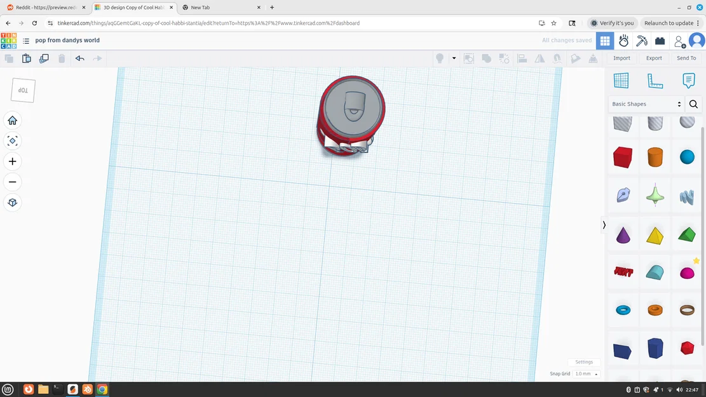Click the Export button
706x397 pixels.
pos(655,58)
